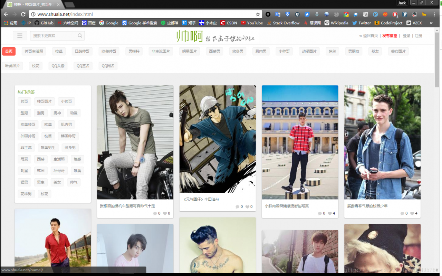Screen dimensions: 442x276
Task: Click the 返回首页 link
Action: point(371,36)
